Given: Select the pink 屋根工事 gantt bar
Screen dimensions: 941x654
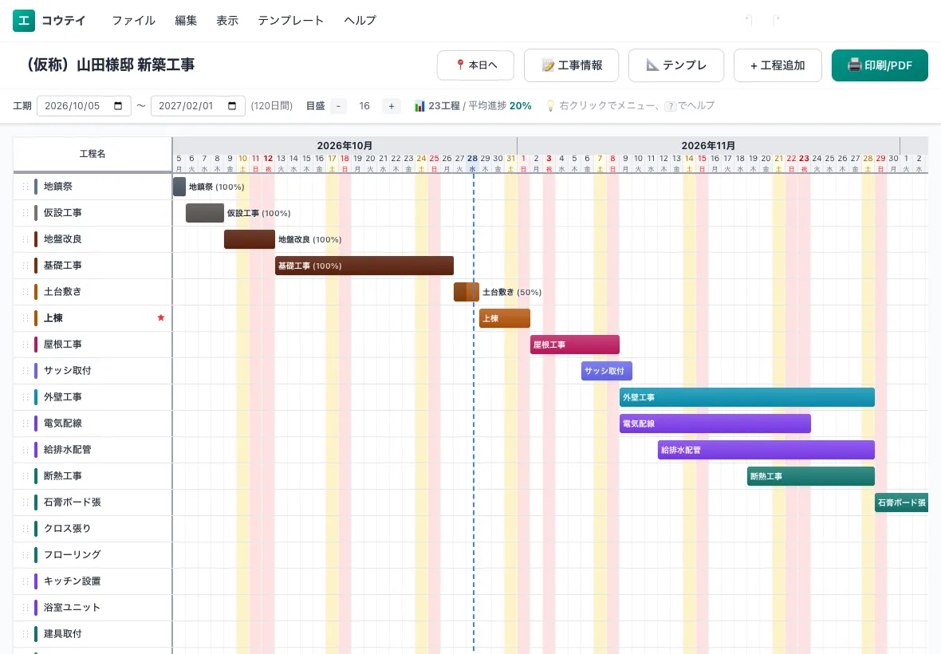Looking at the screenshot, I should pyautogui.click(x=575, y=345).
